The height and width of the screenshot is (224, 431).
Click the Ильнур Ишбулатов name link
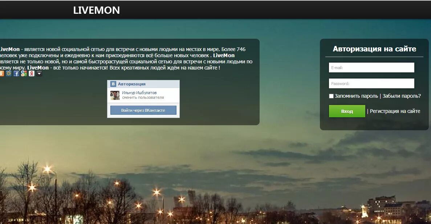click(x=139, y=93)
